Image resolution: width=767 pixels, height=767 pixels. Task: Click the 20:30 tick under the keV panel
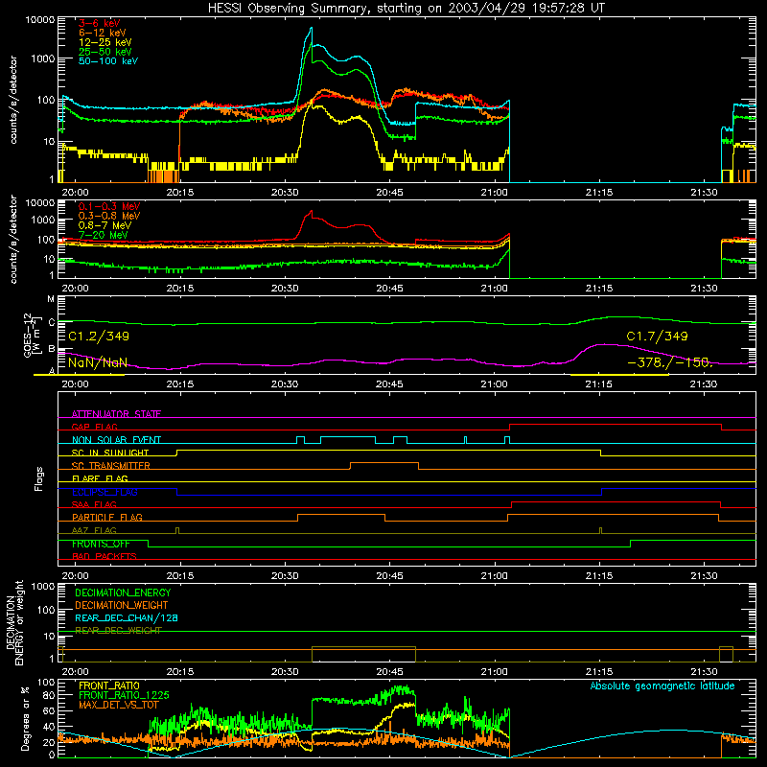[x=285, y=193]
